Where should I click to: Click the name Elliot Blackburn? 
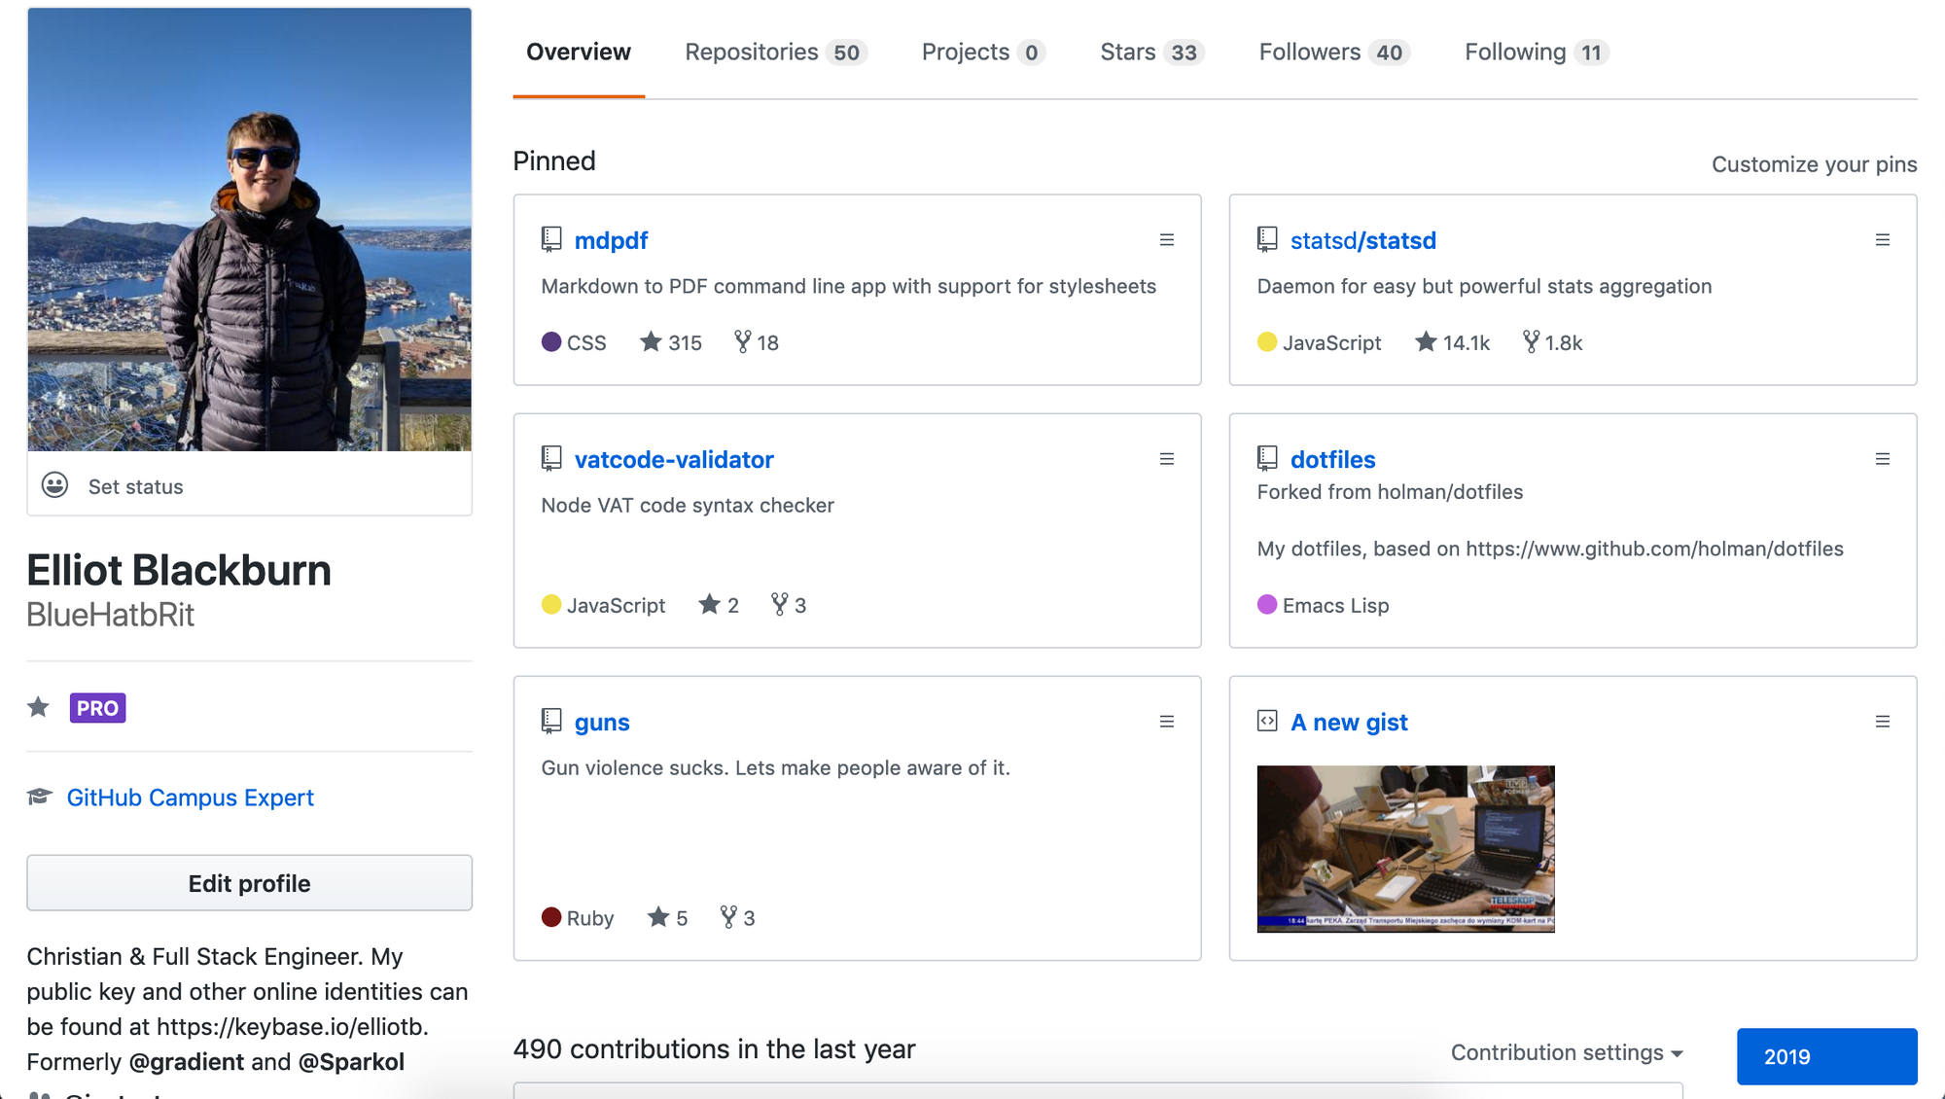(179, 570)
